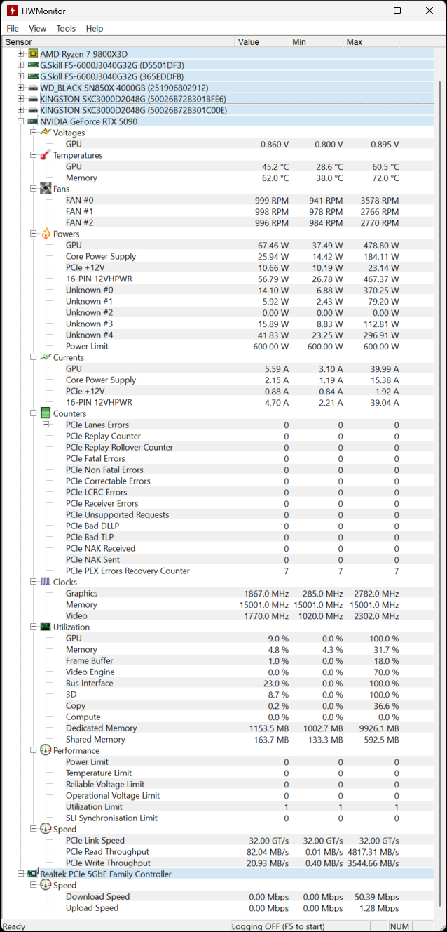The image size is (447, 932).
Task: Click the WD_BLACK SN850X drive icon
Action: pyautogui.click(x=33, y=88)
